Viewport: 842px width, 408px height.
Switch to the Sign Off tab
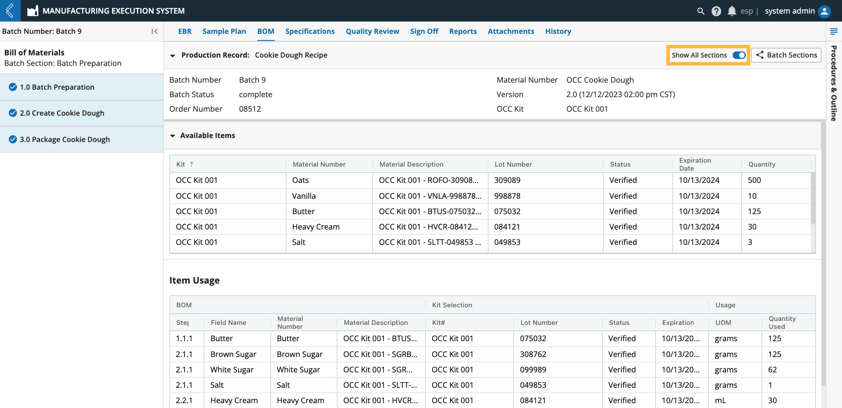[424, 31]
